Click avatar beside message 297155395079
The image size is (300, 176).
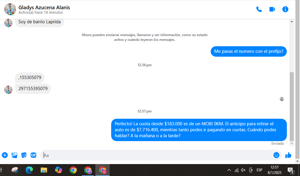click(8, 89)
